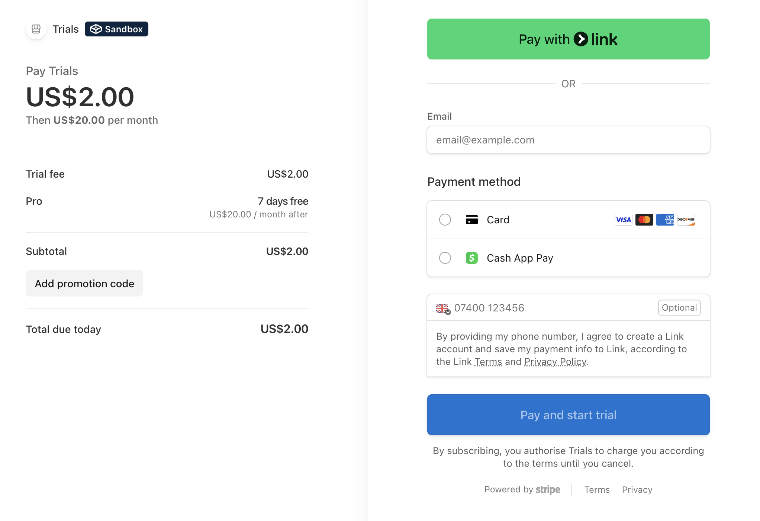Select the Card radio button

[x=445, y=220]
